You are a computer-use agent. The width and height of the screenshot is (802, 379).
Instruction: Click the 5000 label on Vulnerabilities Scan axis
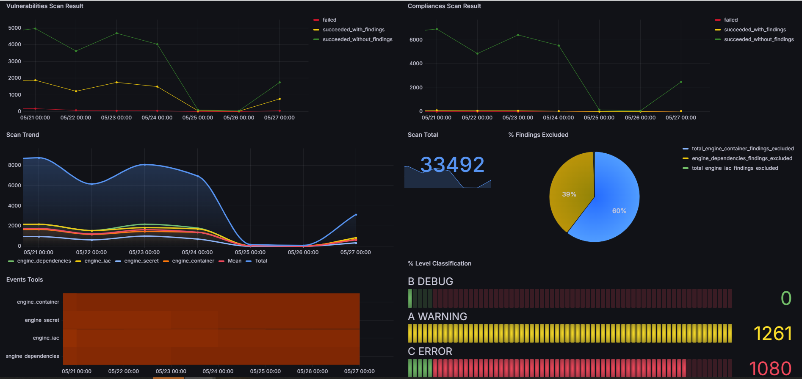coord(14,28)
